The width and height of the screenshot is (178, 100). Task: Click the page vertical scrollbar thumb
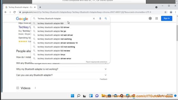177,33
